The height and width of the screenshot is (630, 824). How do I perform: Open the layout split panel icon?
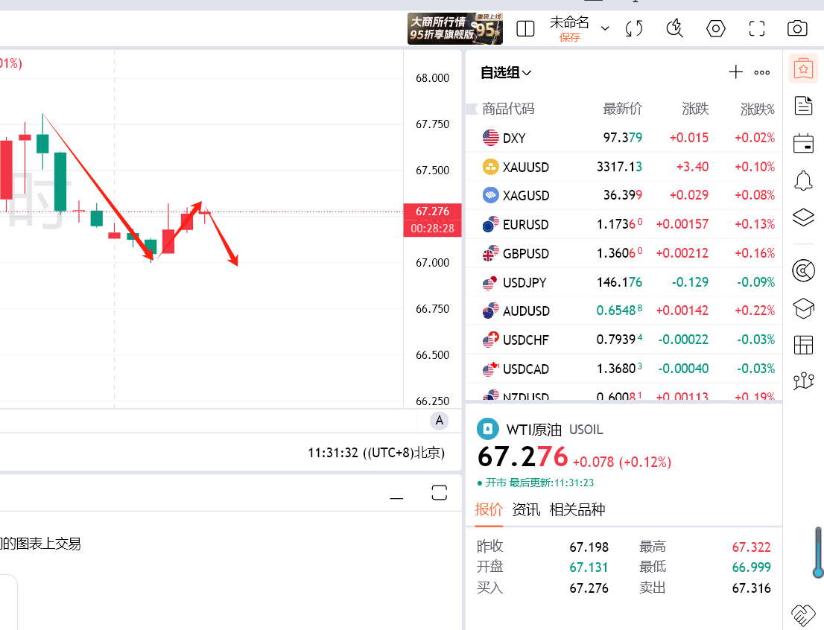525,28
